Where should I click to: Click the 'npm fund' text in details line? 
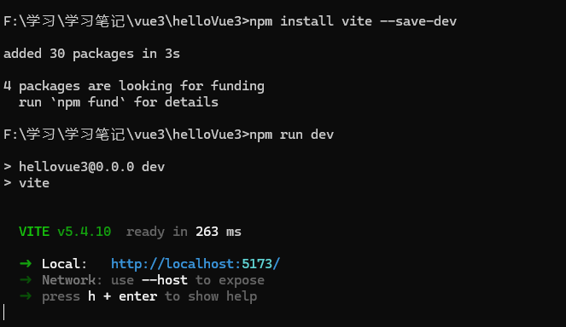[x=88, y=102]
